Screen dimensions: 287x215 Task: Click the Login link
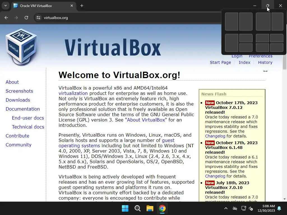coord(237,56)
